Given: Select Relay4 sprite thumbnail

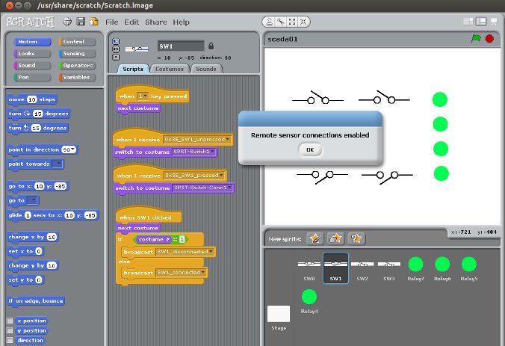Looking at the screenshot, I should tap(309, 301).
